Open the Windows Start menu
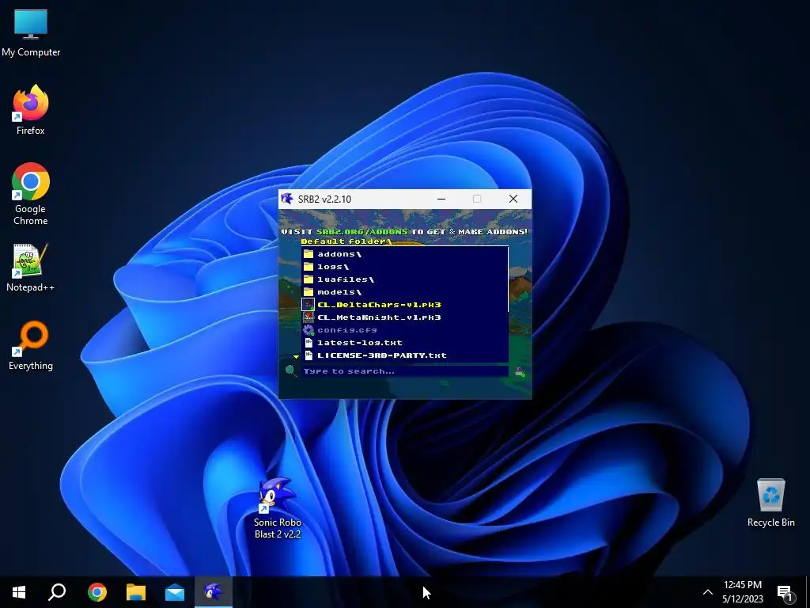The width and height of the screenshot is (810, 608). pos(19,592)
